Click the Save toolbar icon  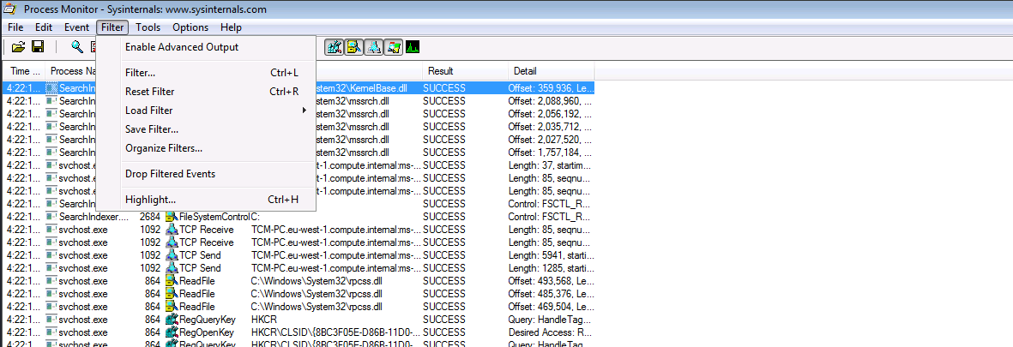click(38, 46)
